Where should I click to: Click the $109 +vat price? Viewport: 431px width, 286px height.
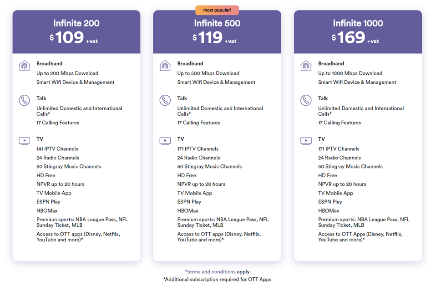click(74, 37)
